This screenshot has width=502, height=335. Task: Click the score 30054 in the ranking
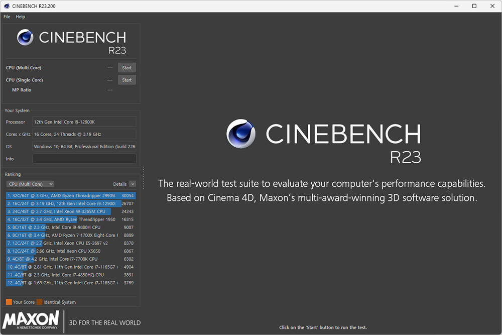(128, 195)
